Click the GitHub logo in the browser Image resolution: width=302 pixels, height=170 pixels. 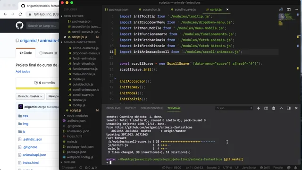click(x=19, y=25)
